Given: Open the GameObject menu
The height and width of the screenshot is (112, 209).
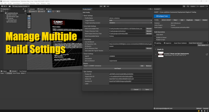Looking at the screenshot, I should tap(16, 4).
